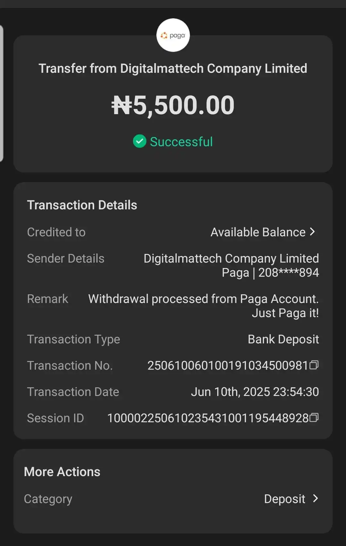Tap the ₦5,500.00 amount
This screenshot has width=346, height=546.
[x=173, y=105]
